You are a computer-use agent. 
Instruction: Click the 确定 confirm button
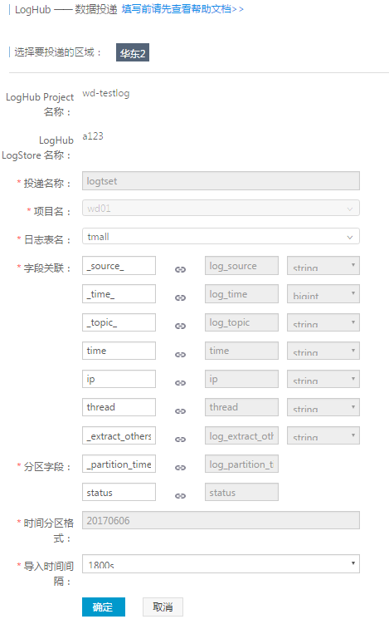point(104,607)
